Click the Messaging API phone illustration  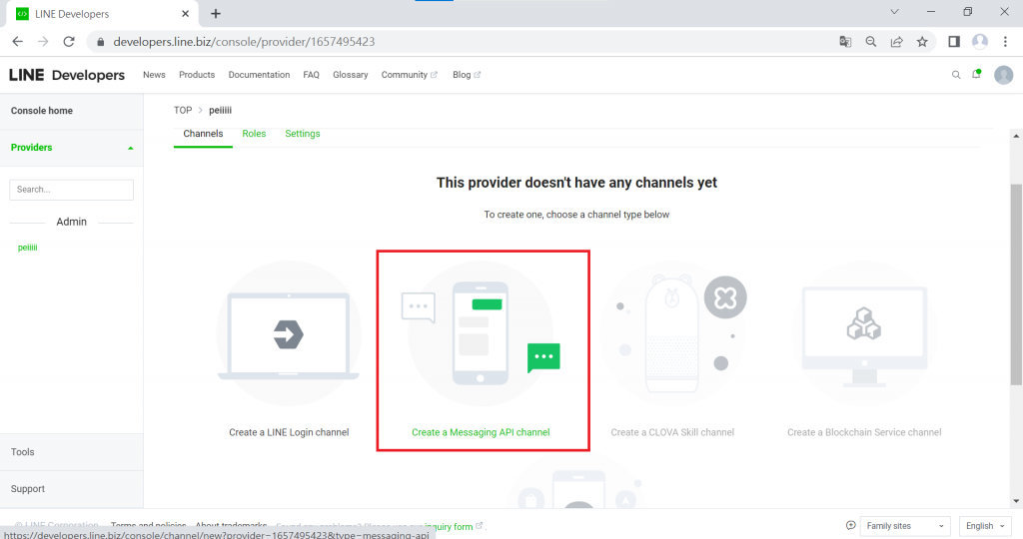pyautogui.click(x=481, y=333)
